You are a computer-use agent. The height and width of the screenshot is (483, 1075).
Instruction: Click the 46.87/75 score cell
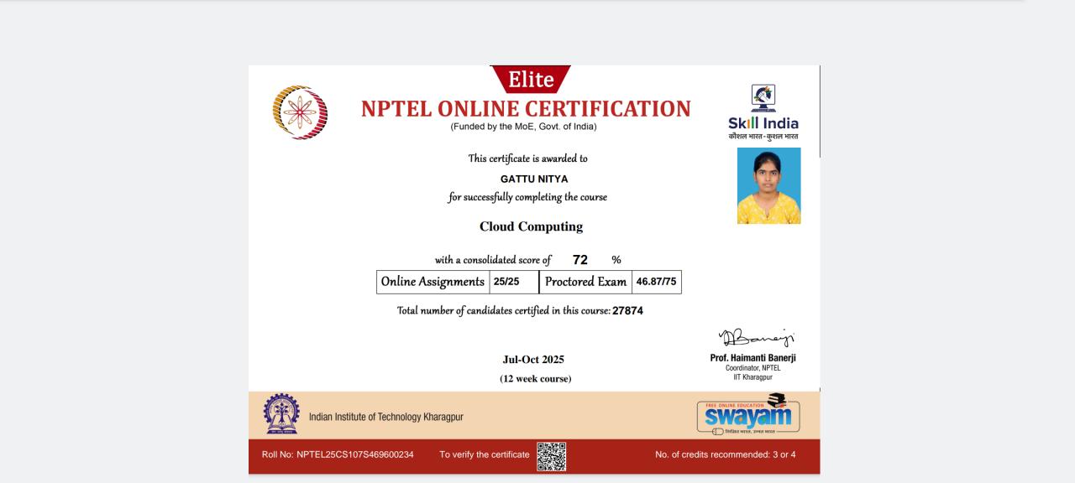(656, 282)
